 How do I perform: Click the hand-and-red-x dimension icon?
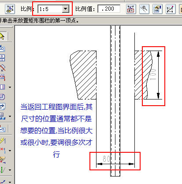(2, 160)
